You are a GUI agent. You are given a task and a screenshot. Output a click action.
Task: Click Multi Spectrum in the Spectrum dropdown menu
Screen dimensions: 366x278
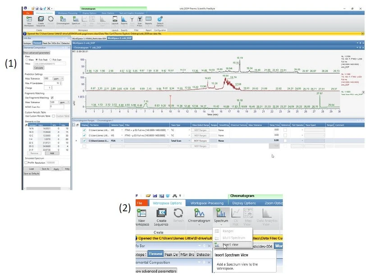[x=233, y=238]
